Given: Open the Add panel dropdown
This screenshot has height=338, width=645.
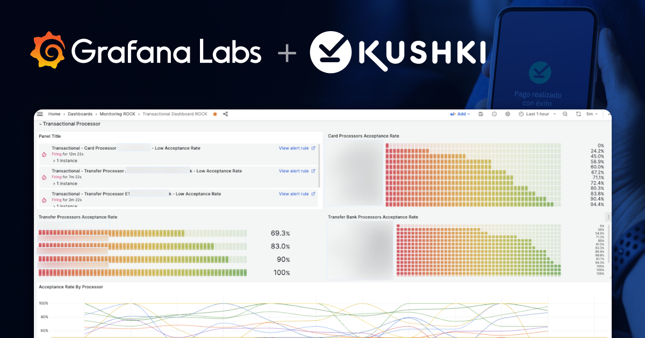Looking at the screenshot, I should click(x=460, y=114).
